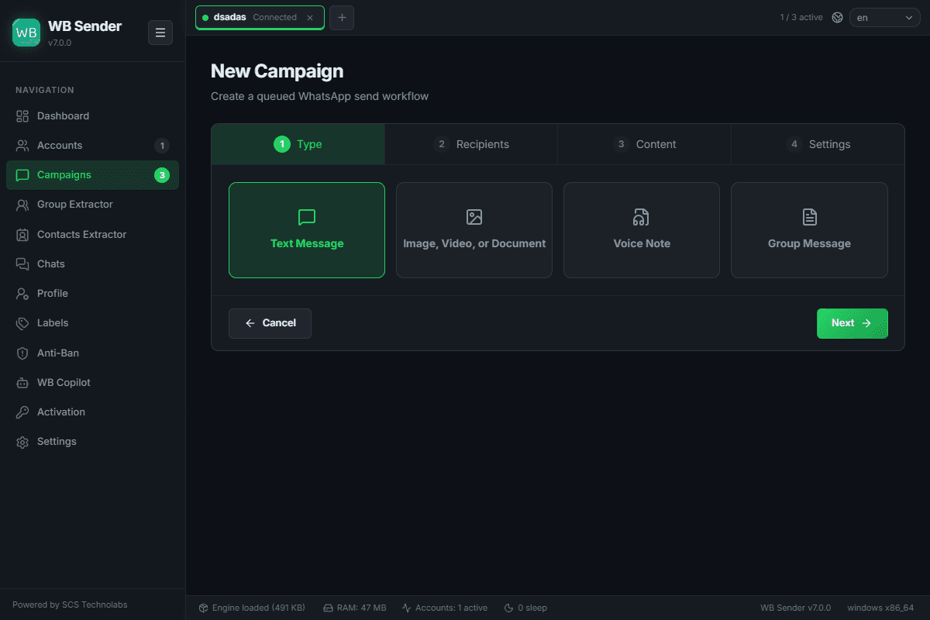Click the Group Message document icon

(809, 217)
